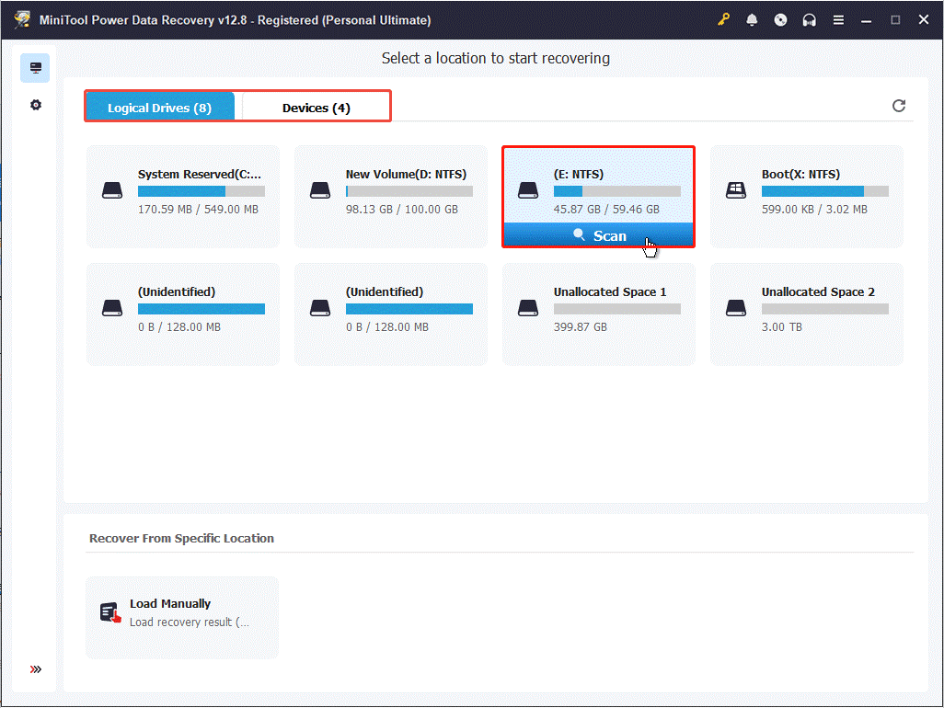Click the Load Manually icon
The image size is (944, 708).
(x=109, y=611)
